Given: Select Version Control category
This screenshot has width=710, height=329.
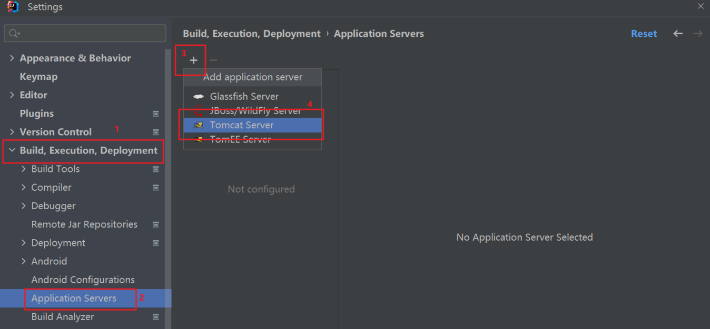Looking at the screenshot, I should 55,132.
